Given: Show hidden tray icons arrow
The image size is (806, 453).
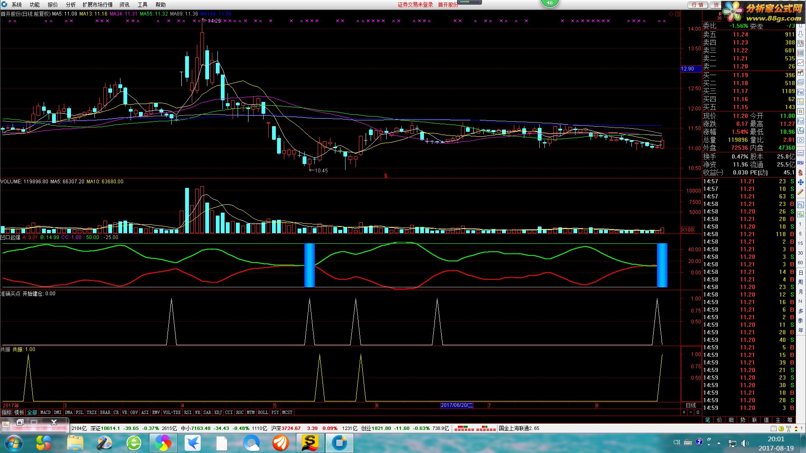Looking at the screenshot, I should click(x=719, y=443).
